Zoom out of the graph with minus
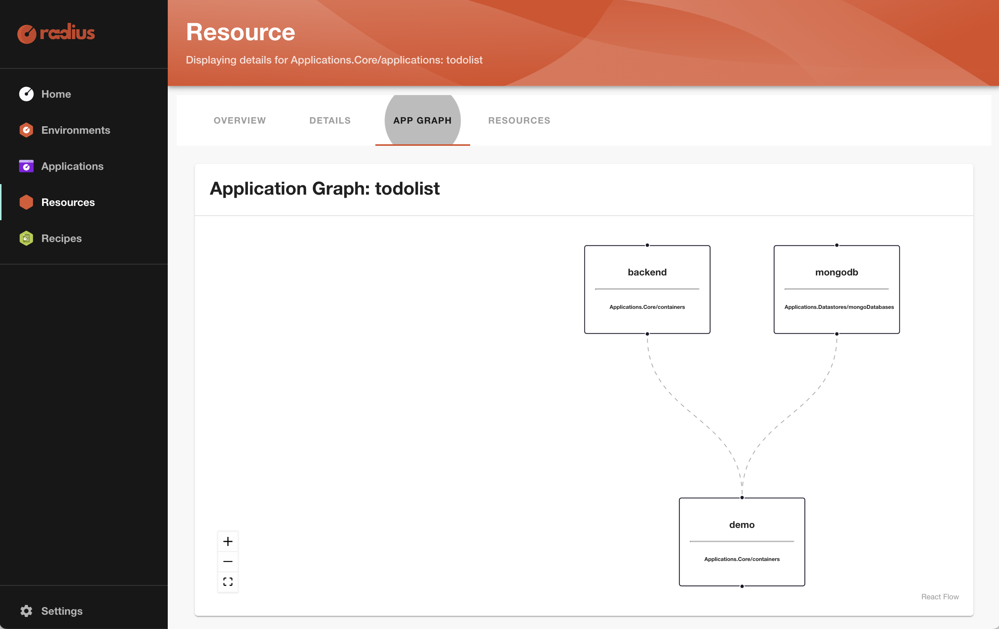 (228, 561)
